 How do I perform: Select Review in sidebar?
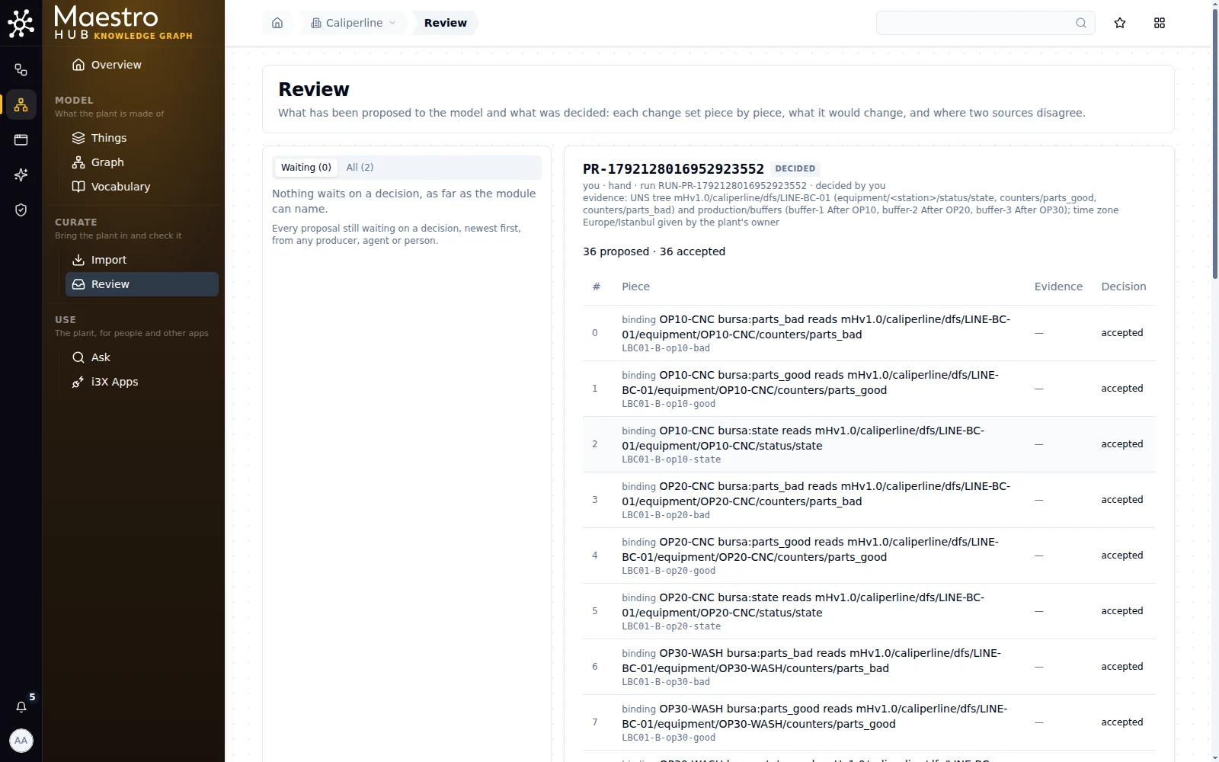point(142,284)
